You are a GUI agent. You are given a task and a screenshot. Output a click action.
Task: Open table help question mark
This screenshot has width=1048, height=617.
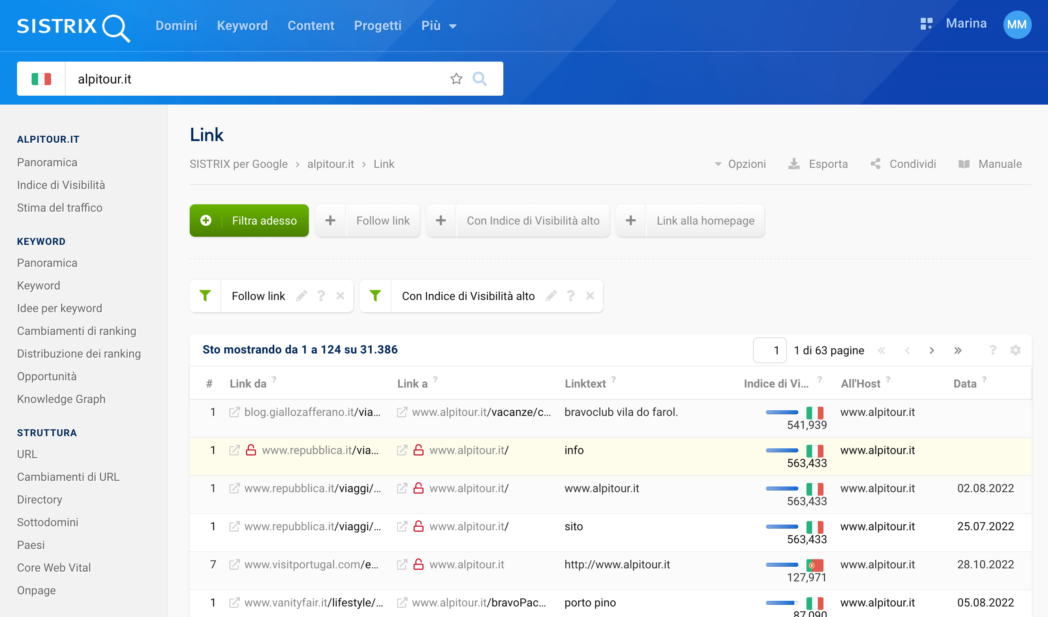[993, 350]
